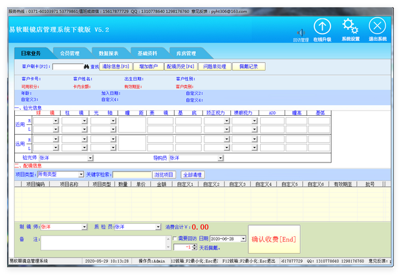Open 回访管理 speaker icon
Image resolution: width=401 pixels, height=275 pixels.
pyautogui.click(x=300, y=32)
